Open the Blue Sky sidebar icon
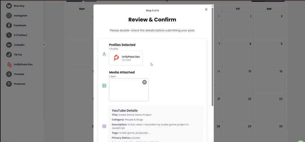305x142 pixels. [x=9, y=6]
